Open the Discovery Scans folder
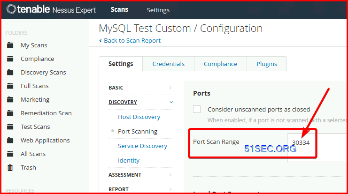 [x=43, y=73]
